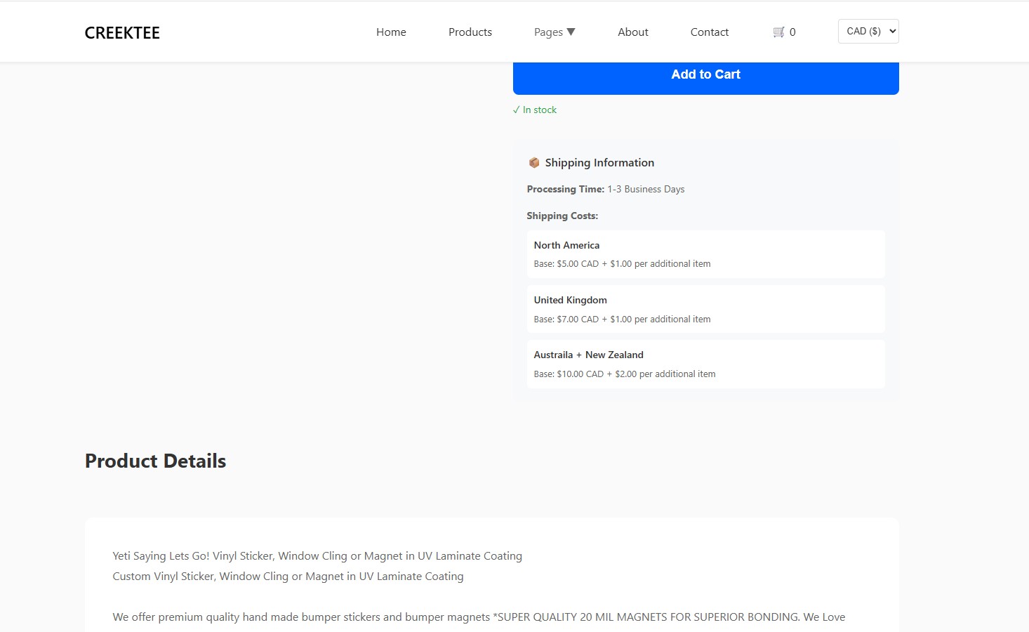Click the package icon beside Shipping Information
Viewport: 1029px width, 632px height.
point(534,162)
